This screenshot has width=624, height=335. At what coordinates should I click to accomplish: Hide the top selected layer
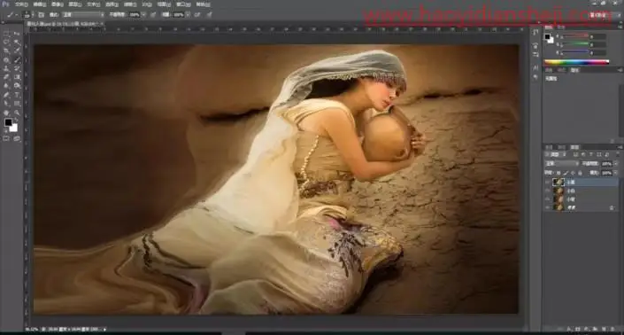(548, 182)
